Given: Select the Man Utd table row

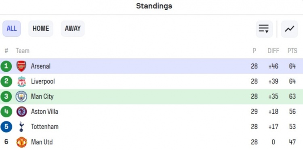Looking at the screenshot, I should click(151, 142).
